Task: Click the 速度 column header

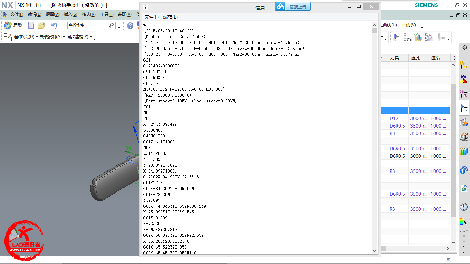Action: pos(418,58)
